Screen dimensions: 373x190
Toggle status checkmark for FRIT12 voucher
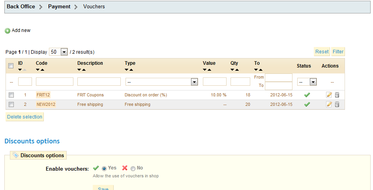307,95
